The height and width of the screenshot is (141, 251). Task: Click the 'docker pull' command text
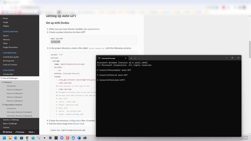click(68, 130)
